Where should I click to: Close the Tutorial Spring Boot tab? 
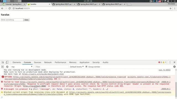(x=24, y=4)
